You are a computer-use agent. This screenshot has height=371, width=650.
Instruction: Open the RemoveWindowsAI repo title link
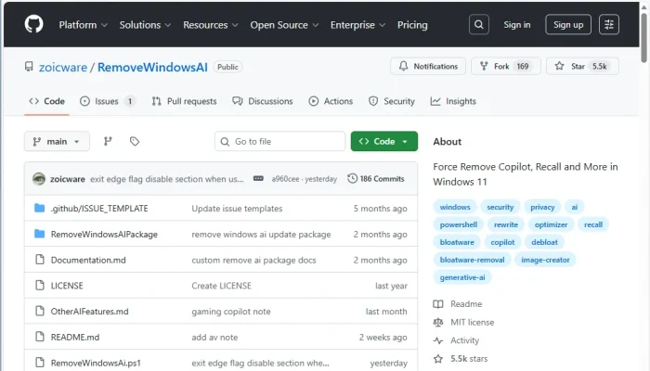[x=152, y=67]
